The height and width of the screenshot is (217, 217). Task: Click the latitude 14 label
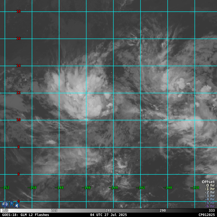coord(18,66)
